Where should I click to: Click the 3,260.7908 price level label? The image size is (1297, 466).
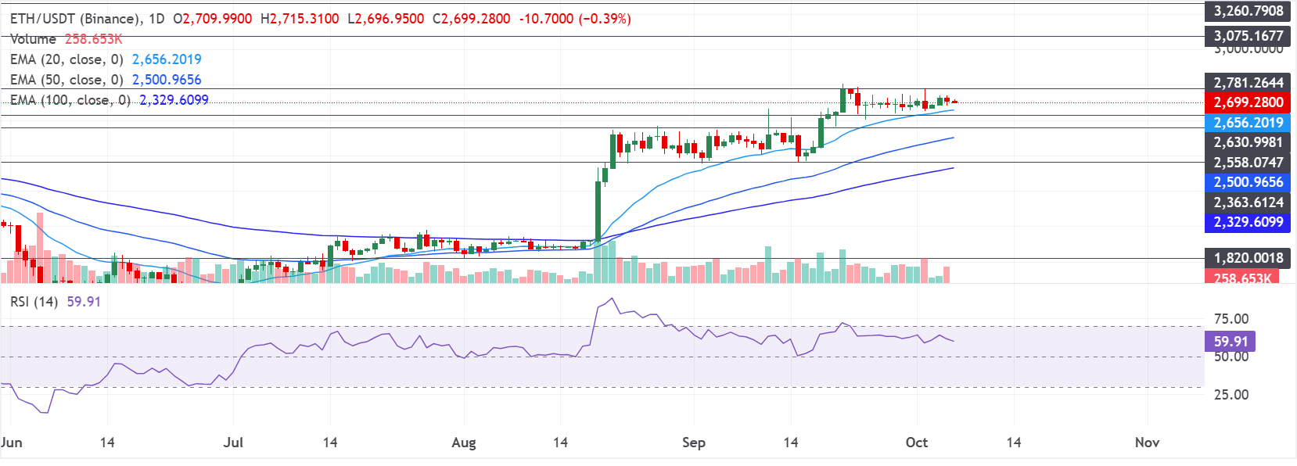1248,11
